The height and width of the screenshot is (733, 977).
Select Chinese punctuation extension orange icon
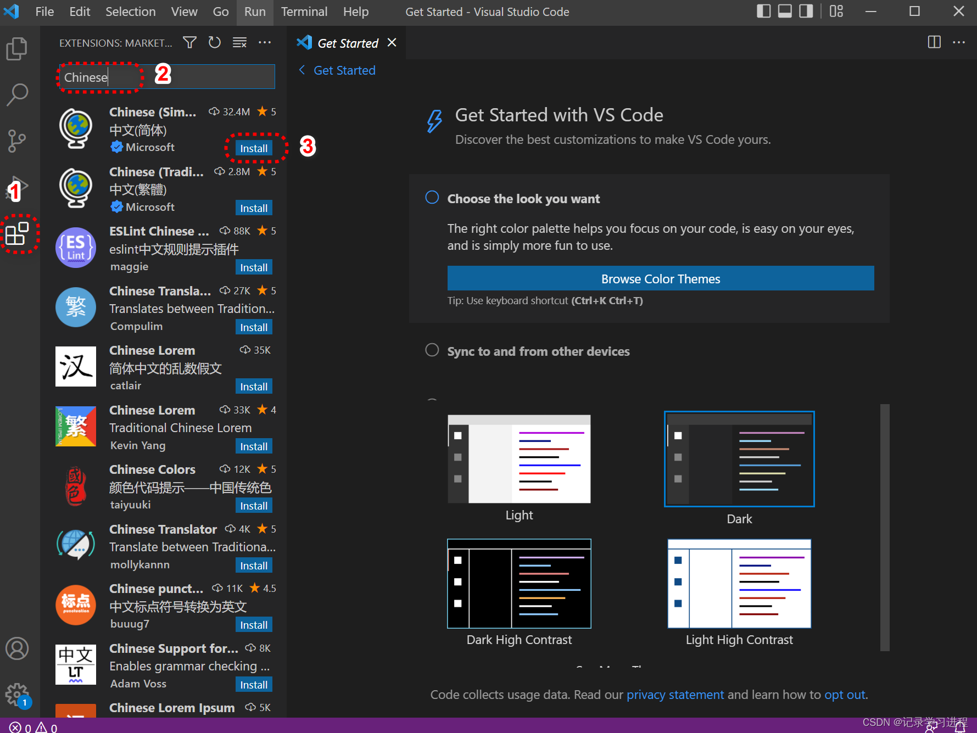pyautogui.click(x=76, y=605)
